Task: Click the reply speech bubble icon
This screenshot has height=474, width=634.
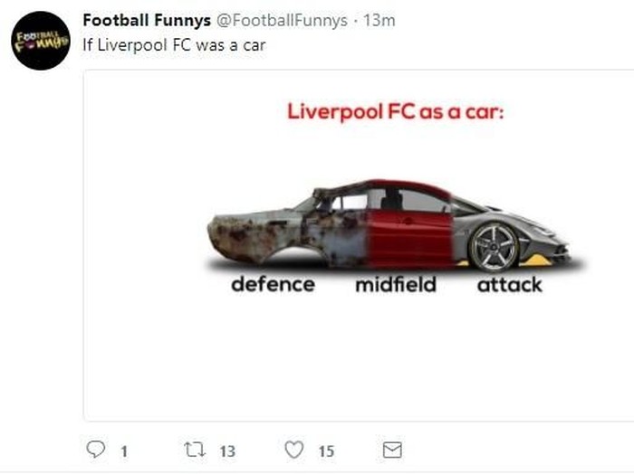Action: (96, 450)
